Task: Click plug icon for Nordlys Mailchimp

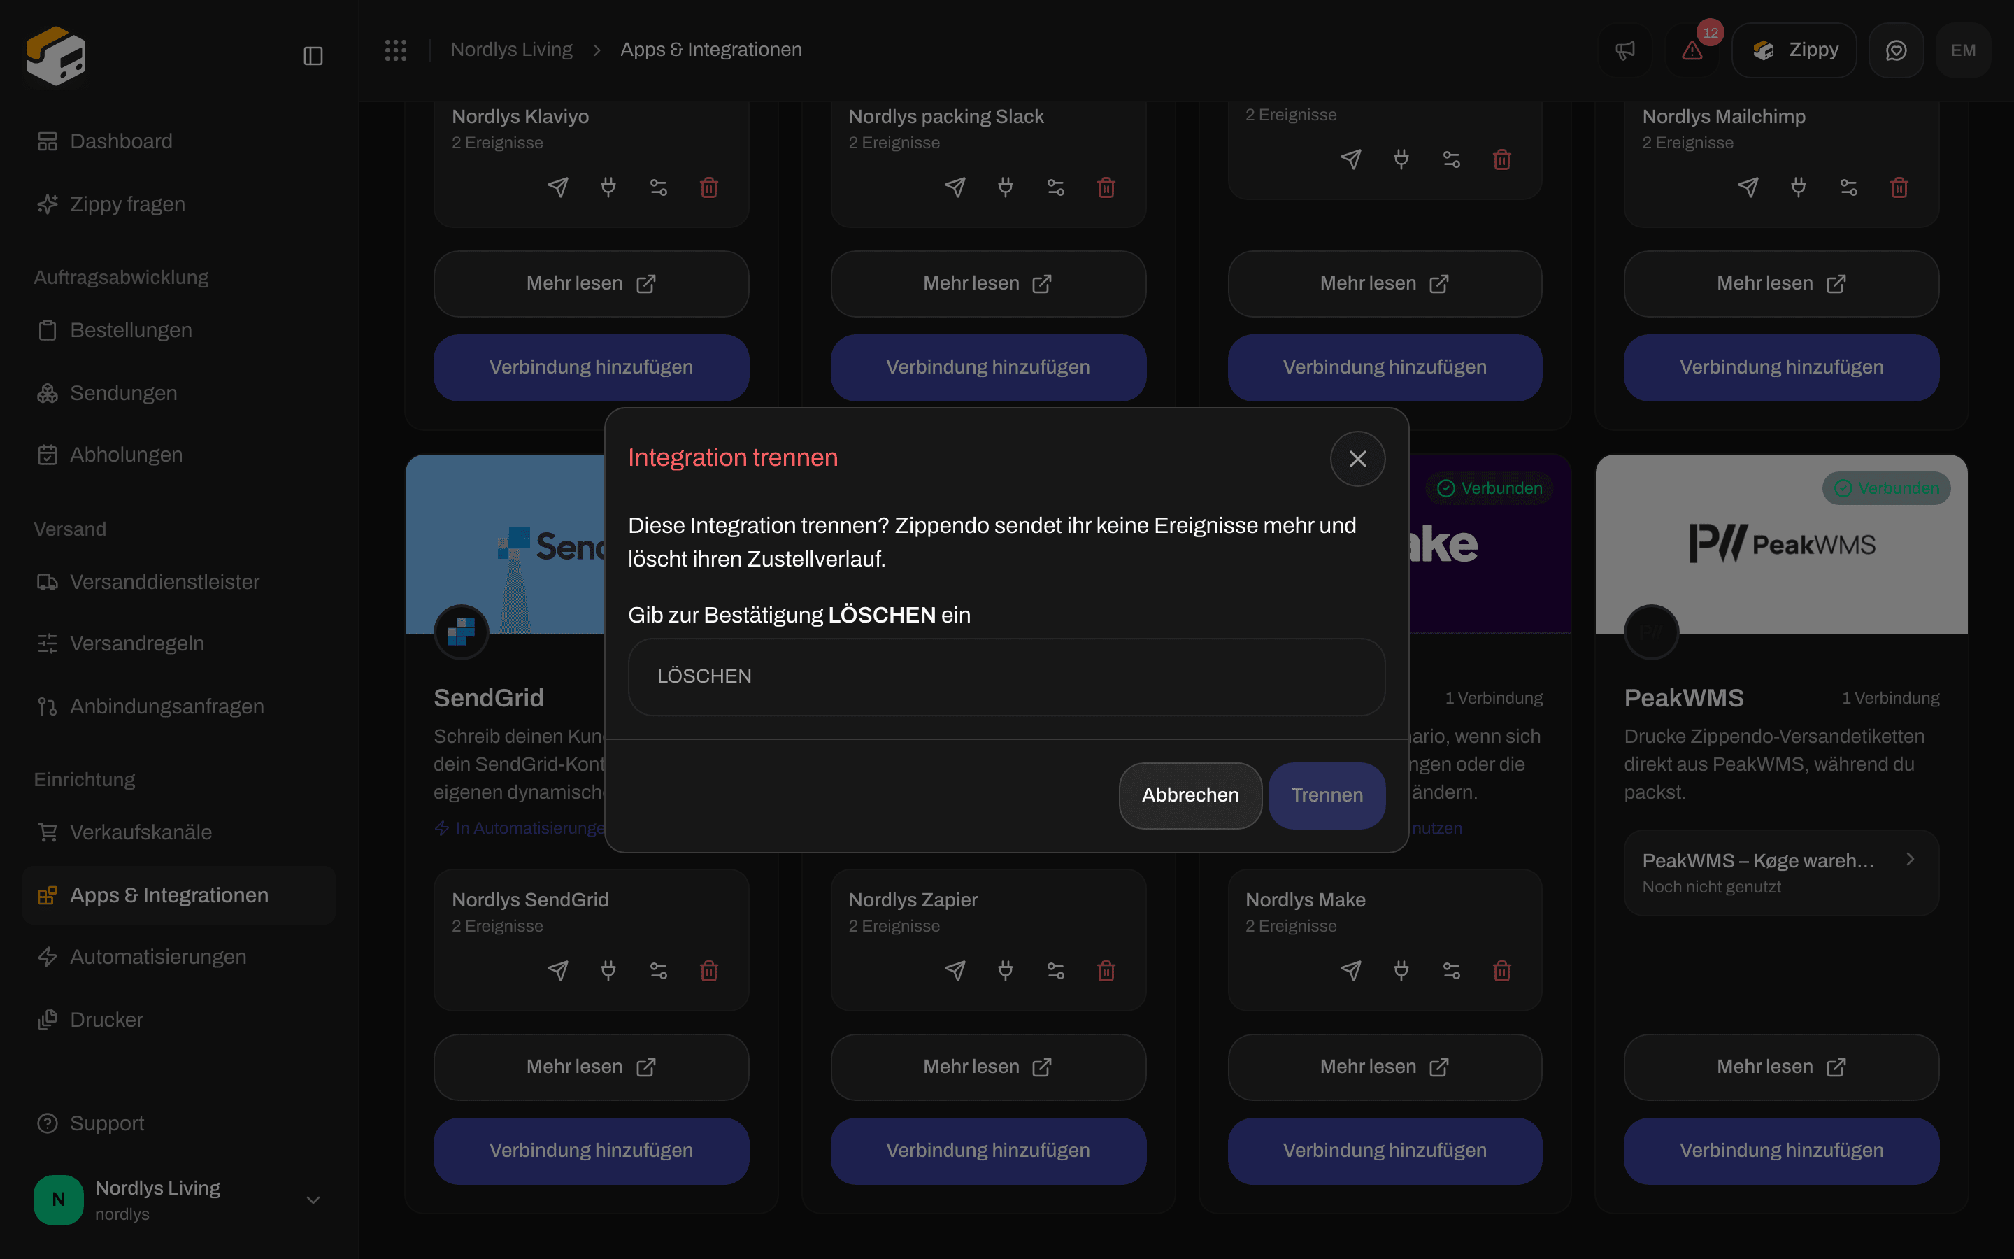Action: click(1799, 187)
